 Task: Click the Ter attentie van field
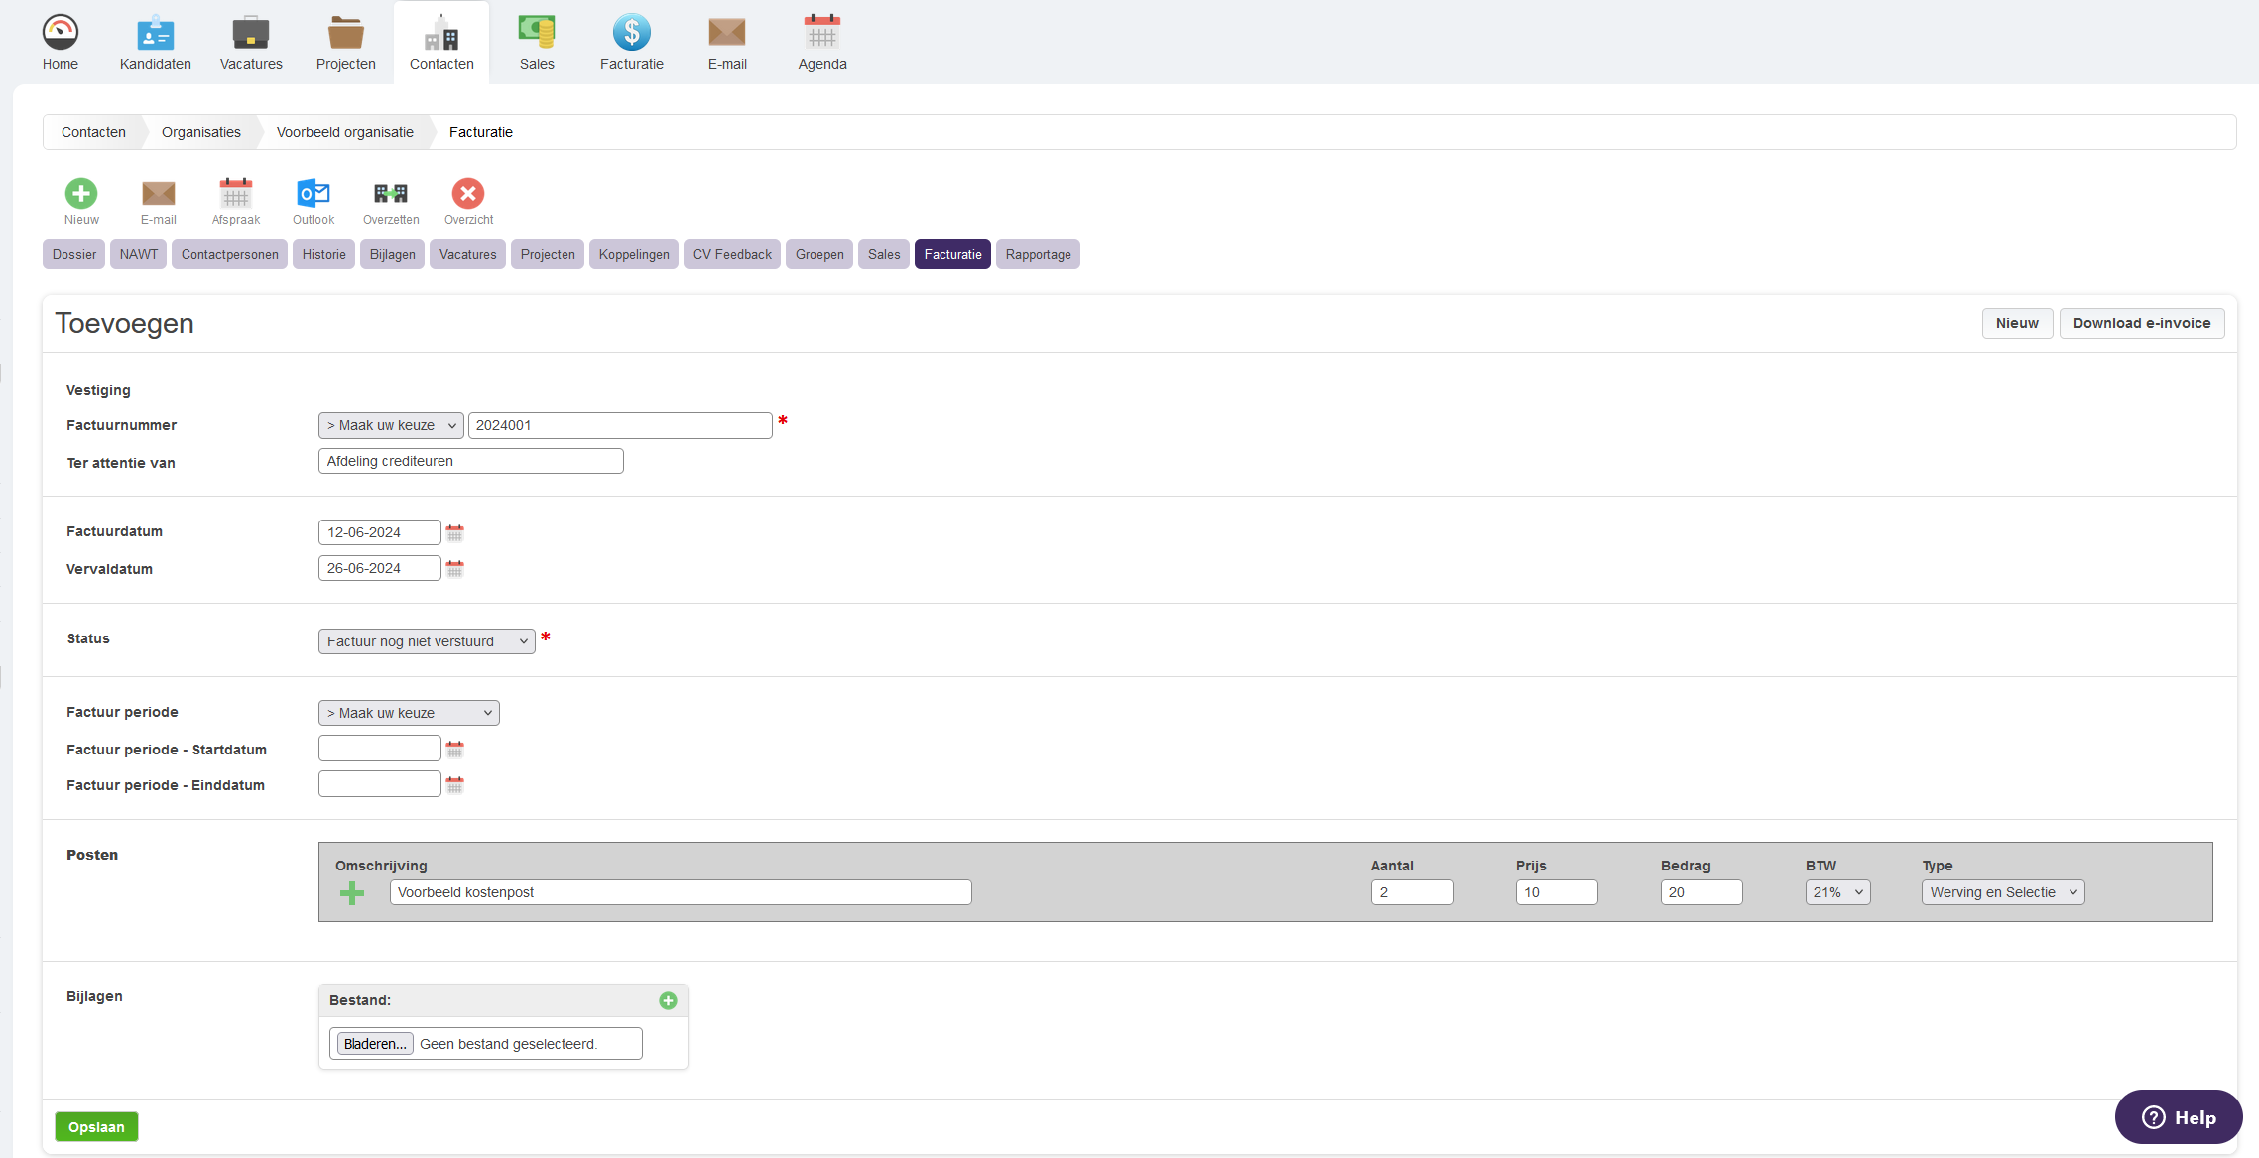(x=471, y=461)
